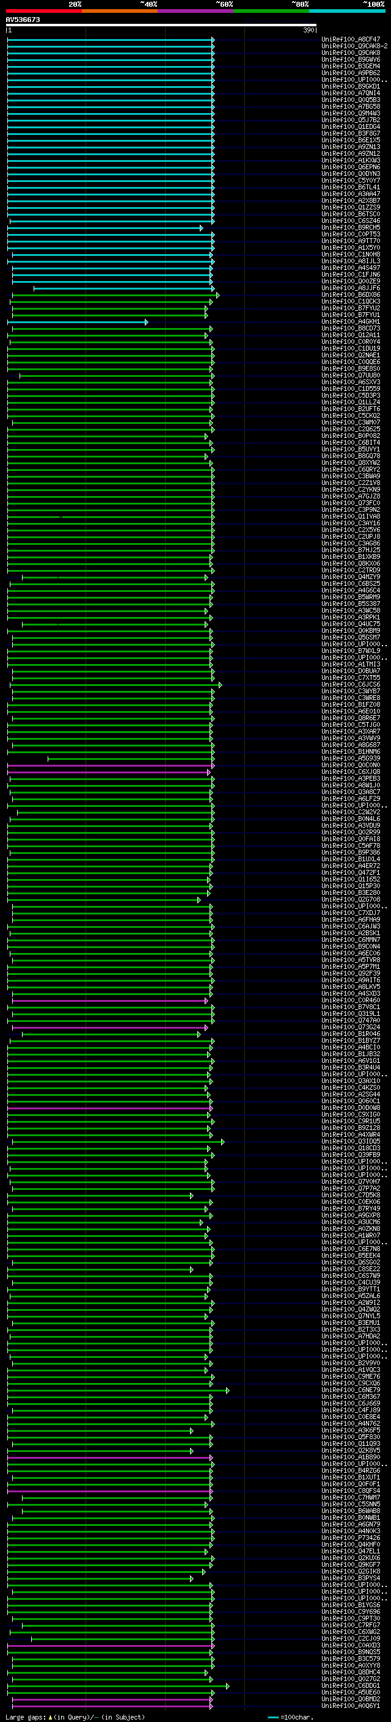Open the UniRef100_B9P386 entry
The image size is (391, 1722).
click(x=351, y=852)
